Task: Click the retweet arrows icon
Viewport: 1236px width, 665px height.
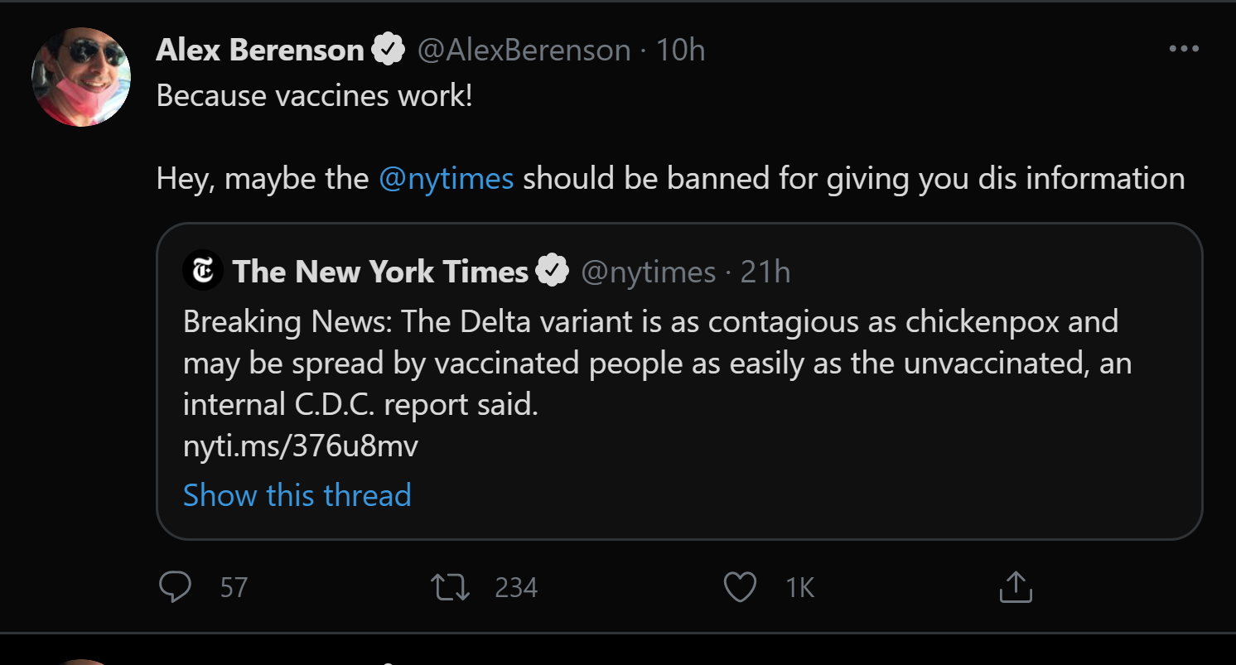Action: pyautogui.click(x=451, y=587)
